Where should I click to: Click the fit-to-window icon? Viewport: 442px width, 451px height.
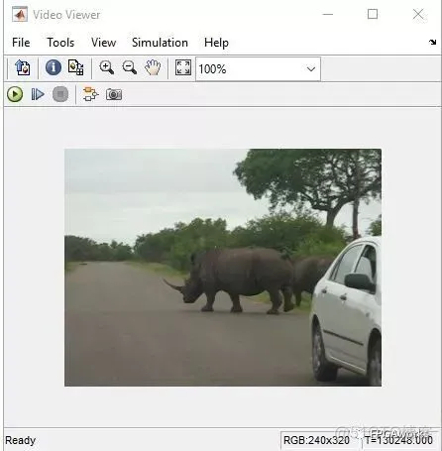coord(183,67)
